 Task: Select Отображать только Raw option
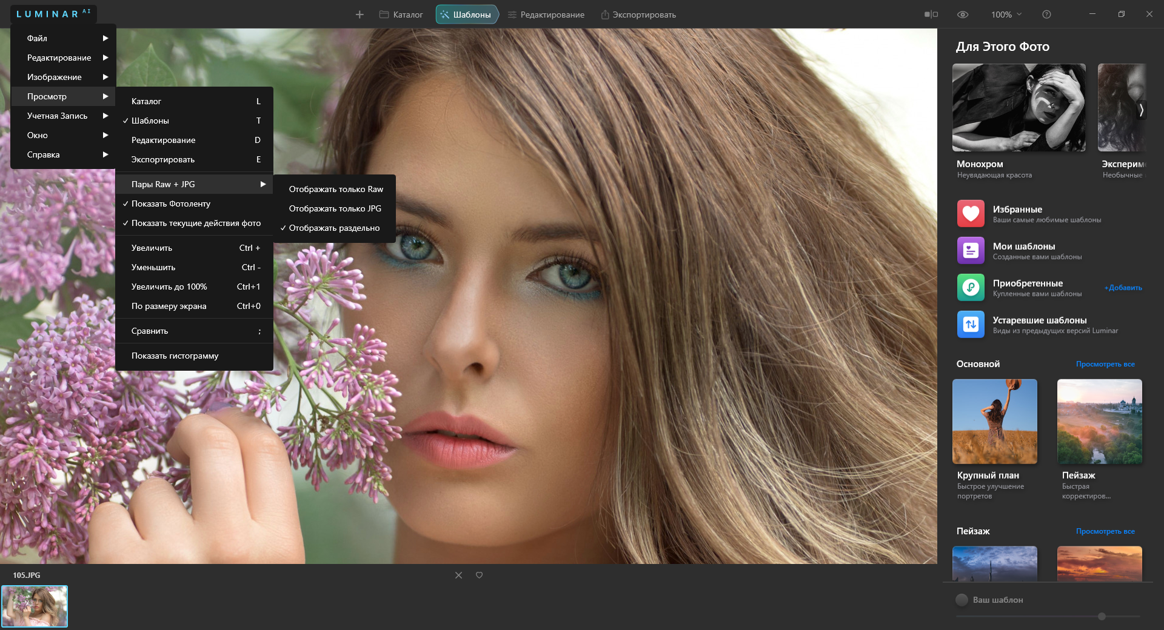coord(336,189)
